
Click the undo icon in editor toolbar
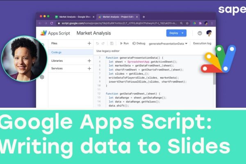pos(98,43)
